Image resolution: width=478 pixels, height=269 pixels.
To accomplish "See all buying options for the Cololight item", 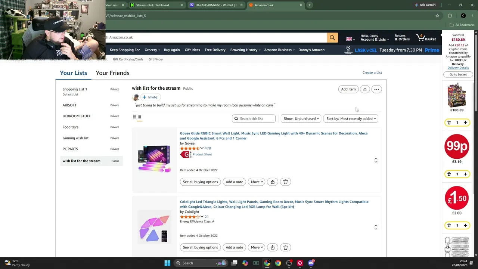I will pos(201,247).
